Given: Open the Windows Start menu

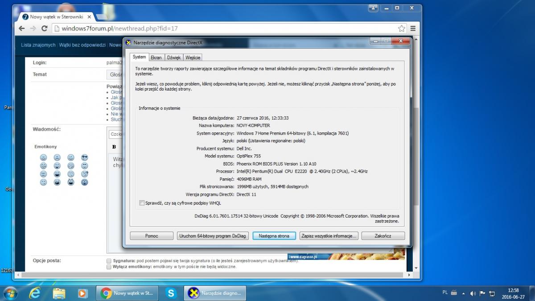Looking at the screenshot, I should 10,293.
